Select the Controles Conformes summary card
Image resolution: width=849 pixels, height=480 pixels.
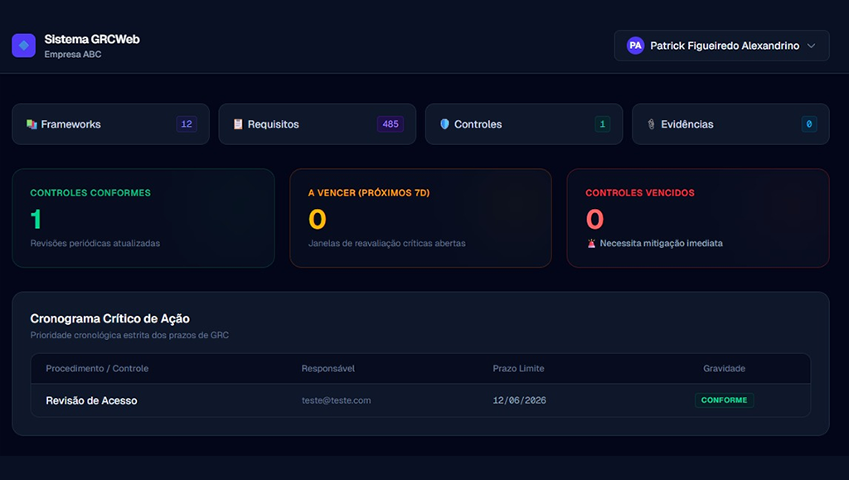click(x=143, y=218)
